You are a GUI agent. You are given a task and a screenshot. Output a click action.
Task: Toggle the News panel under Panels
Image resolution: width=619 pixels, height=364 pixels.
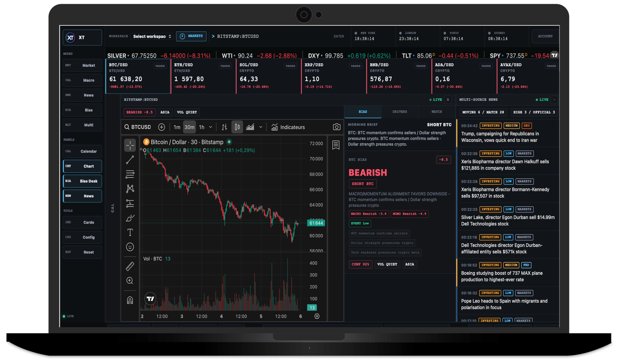click(83, 196)
